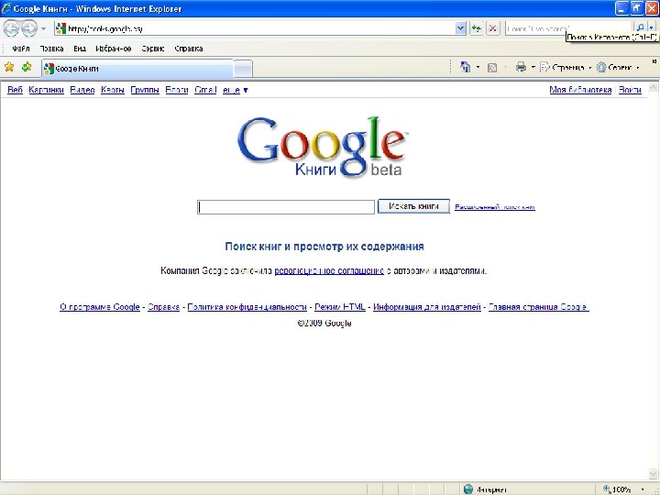Click the green Refresh page icon
Viewport: 660px width, 495px height.
(x=476, y=28)
